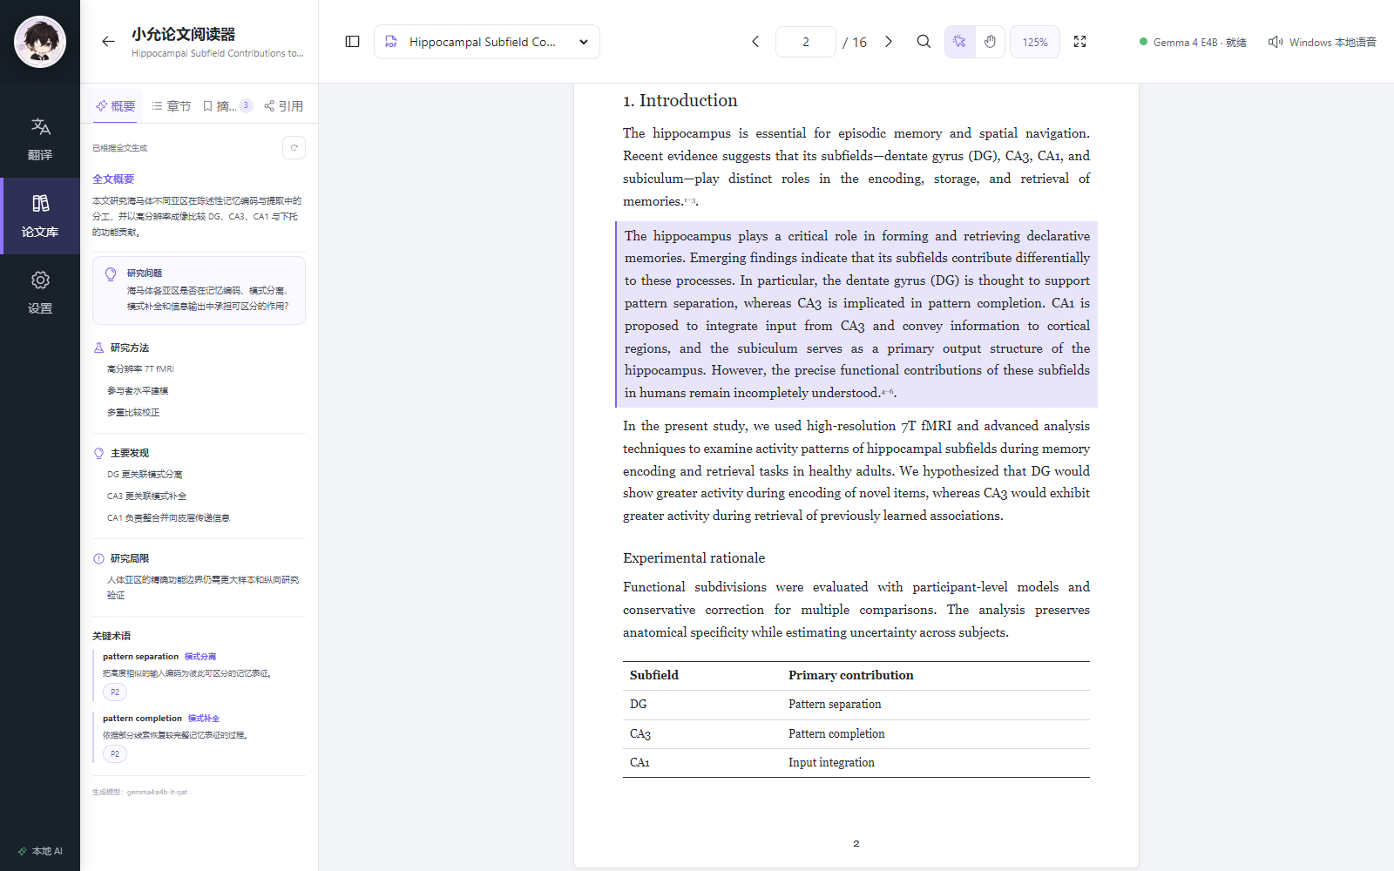Regenerate the summary with refresh icon
This screenshot has width=1394, height=871.
pyautogui.click(x=294, y=148)
